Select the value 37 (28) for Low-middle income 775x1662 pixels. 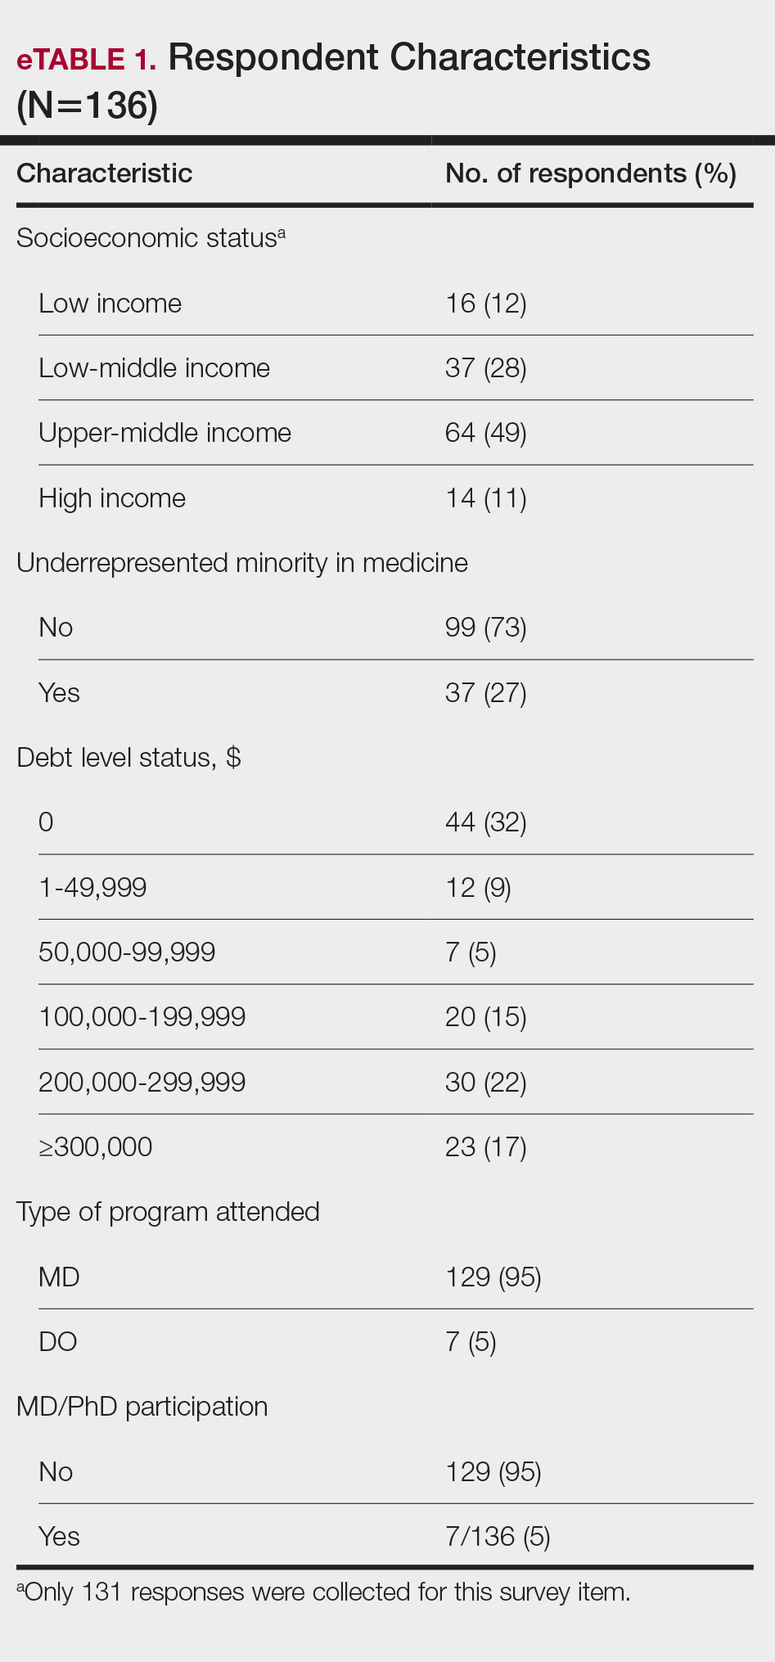[486, 368]
